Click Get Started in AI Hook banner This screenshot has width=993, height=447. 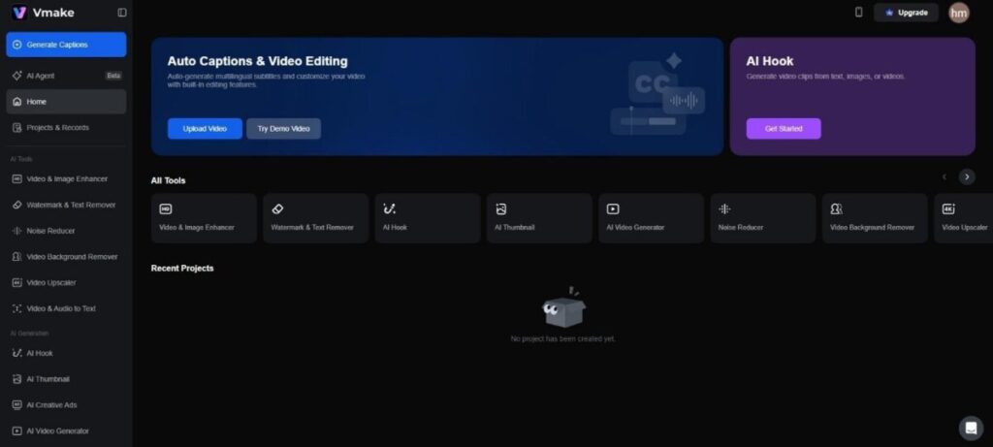pyautogui.click(x=783, y=129)
